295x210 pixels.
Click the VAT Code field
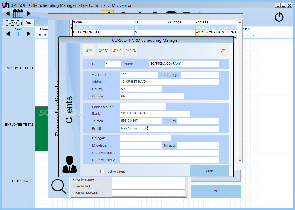click(x=139, y=75)
